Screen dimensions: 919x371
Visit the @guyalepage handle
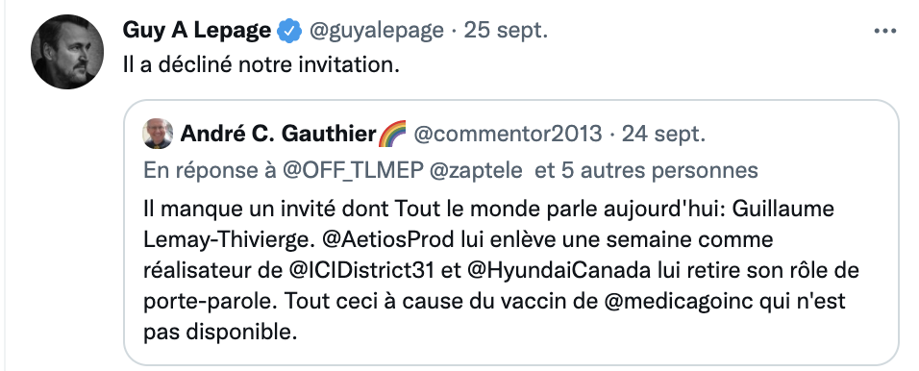click(x=376, y=31)
